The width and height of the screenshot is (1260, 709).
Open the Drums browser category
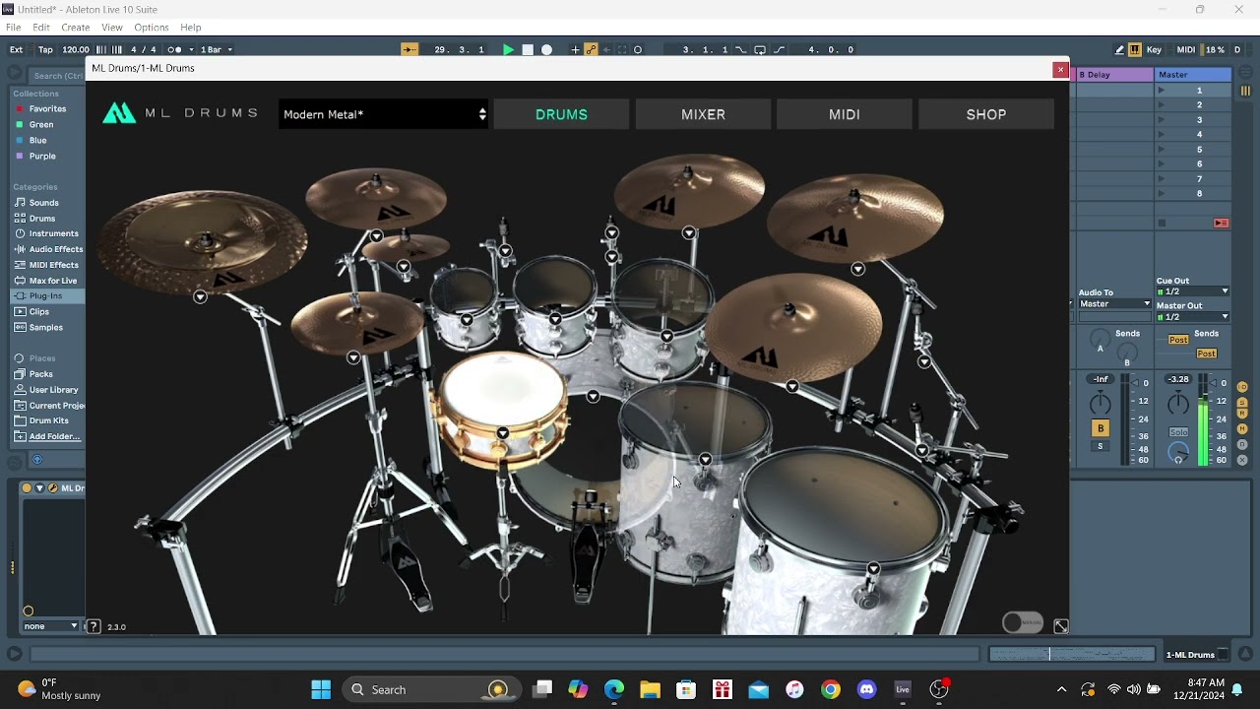[x=41, y=219]
